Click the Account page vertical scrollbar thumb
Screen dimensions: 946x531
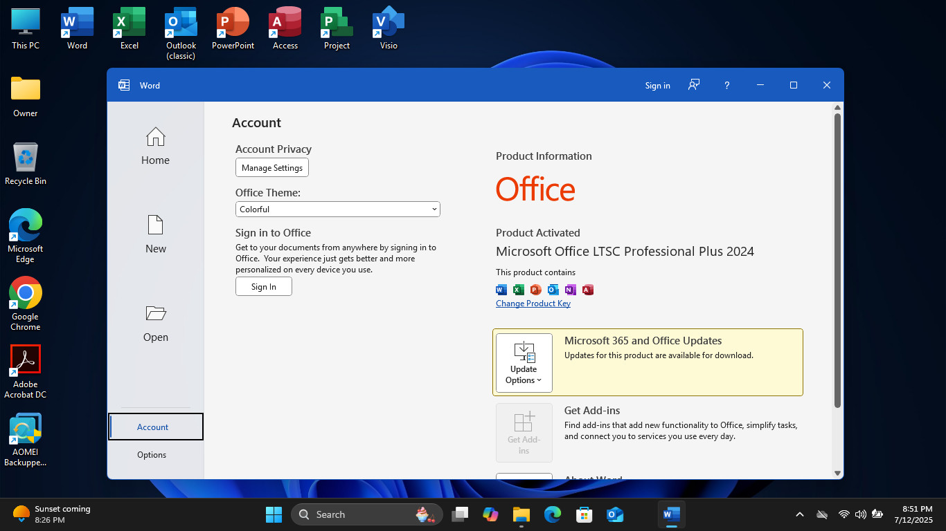(837, 260)
